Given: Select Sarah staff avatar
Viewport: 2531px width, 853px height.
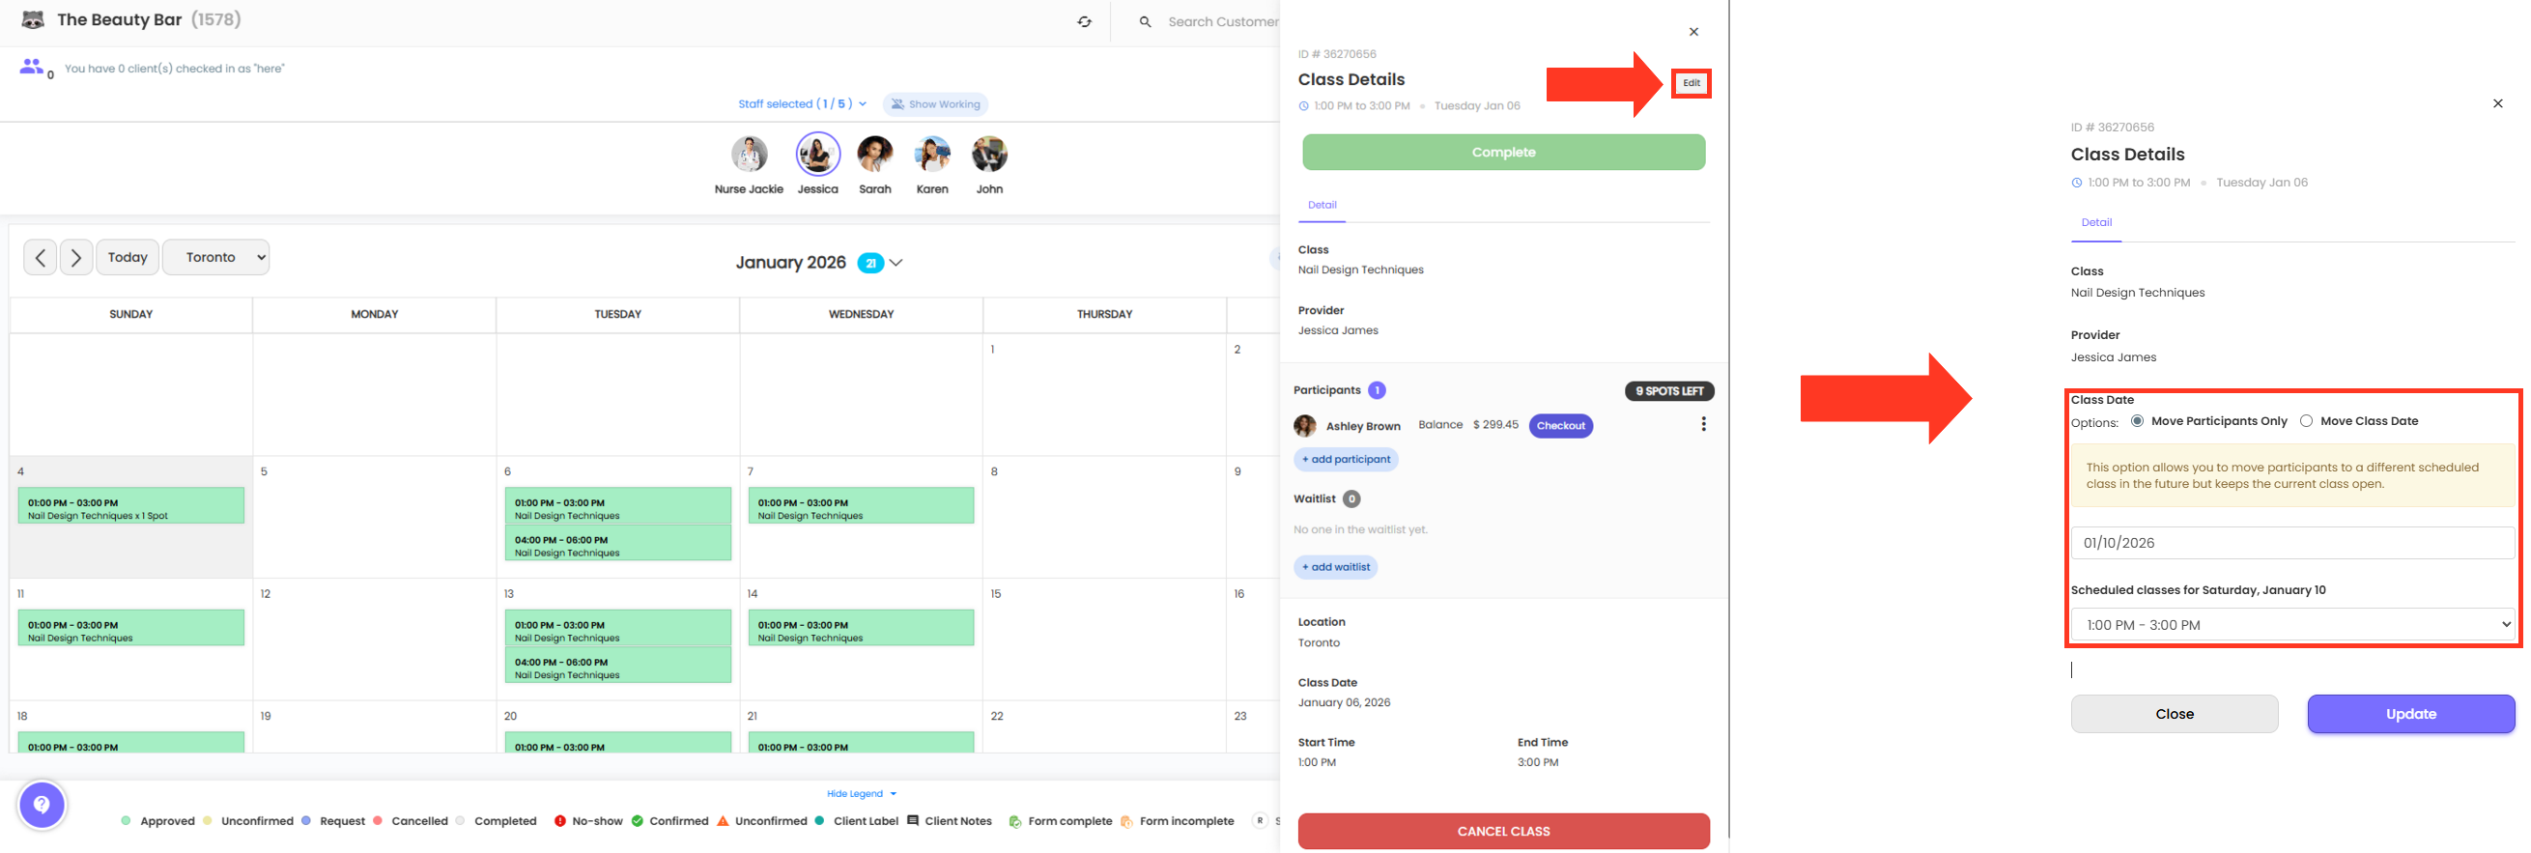Looking at the screenshot, I should (874, 155).
